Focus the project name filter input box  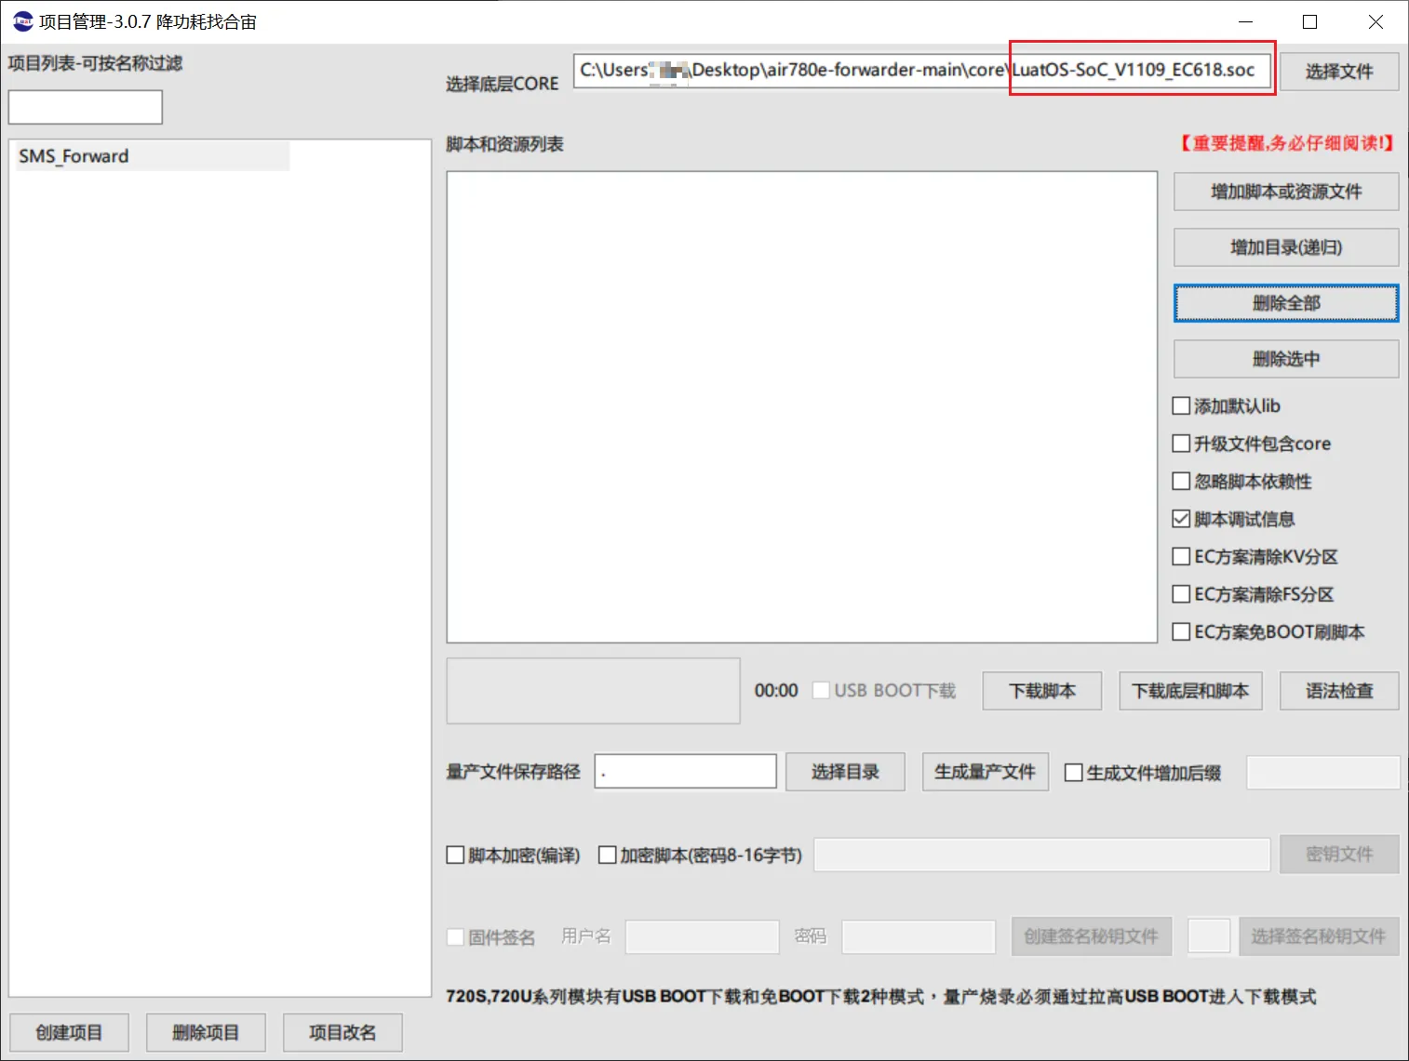pyautogui.click(x=86, y=107)
